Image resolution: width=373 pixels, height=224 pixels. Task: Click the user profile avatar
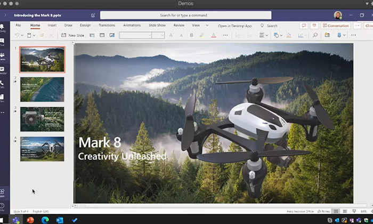pyautogui.click(x=338, y=15)
